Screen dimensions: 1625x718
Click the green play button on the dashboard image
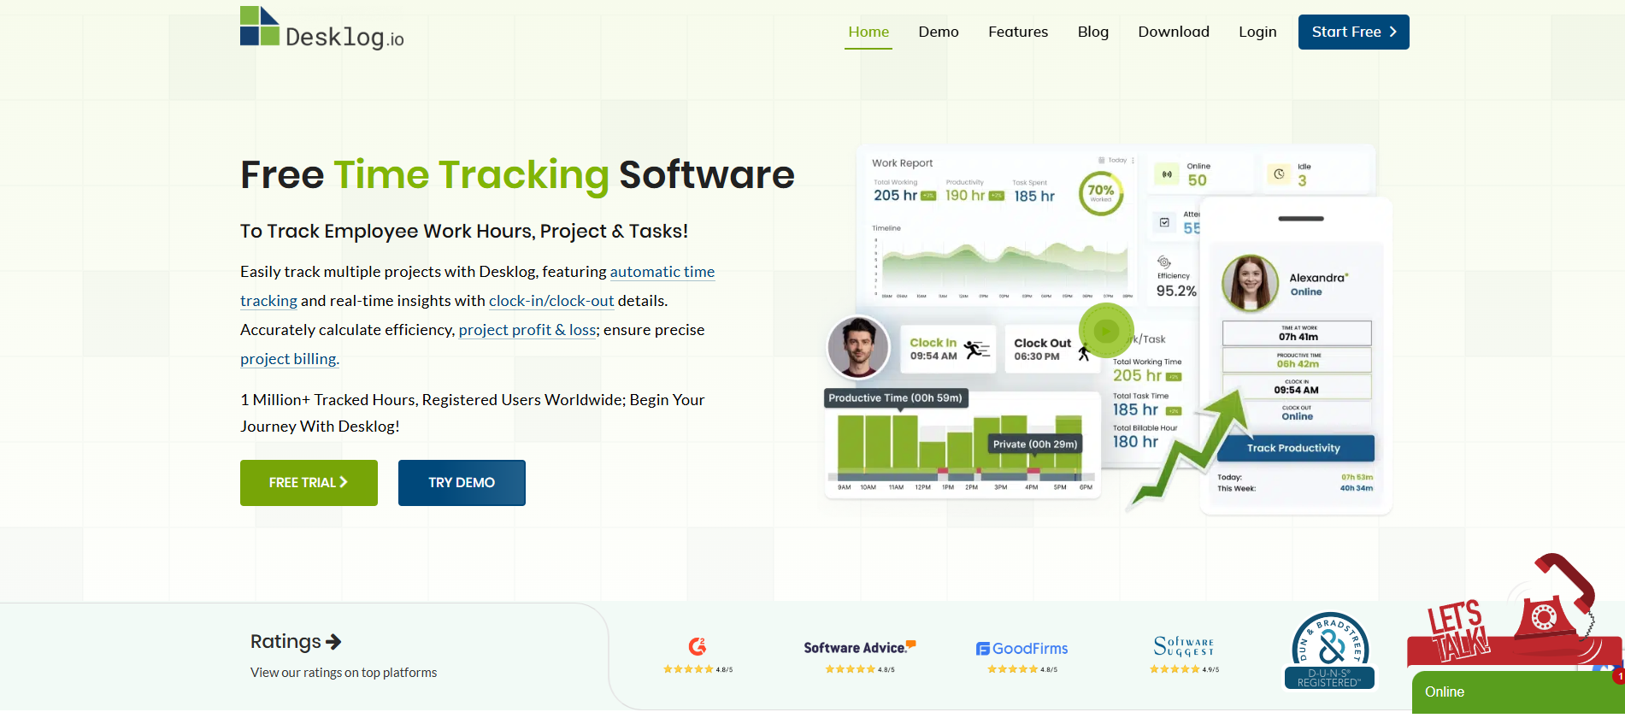[x=1106, y=331]
